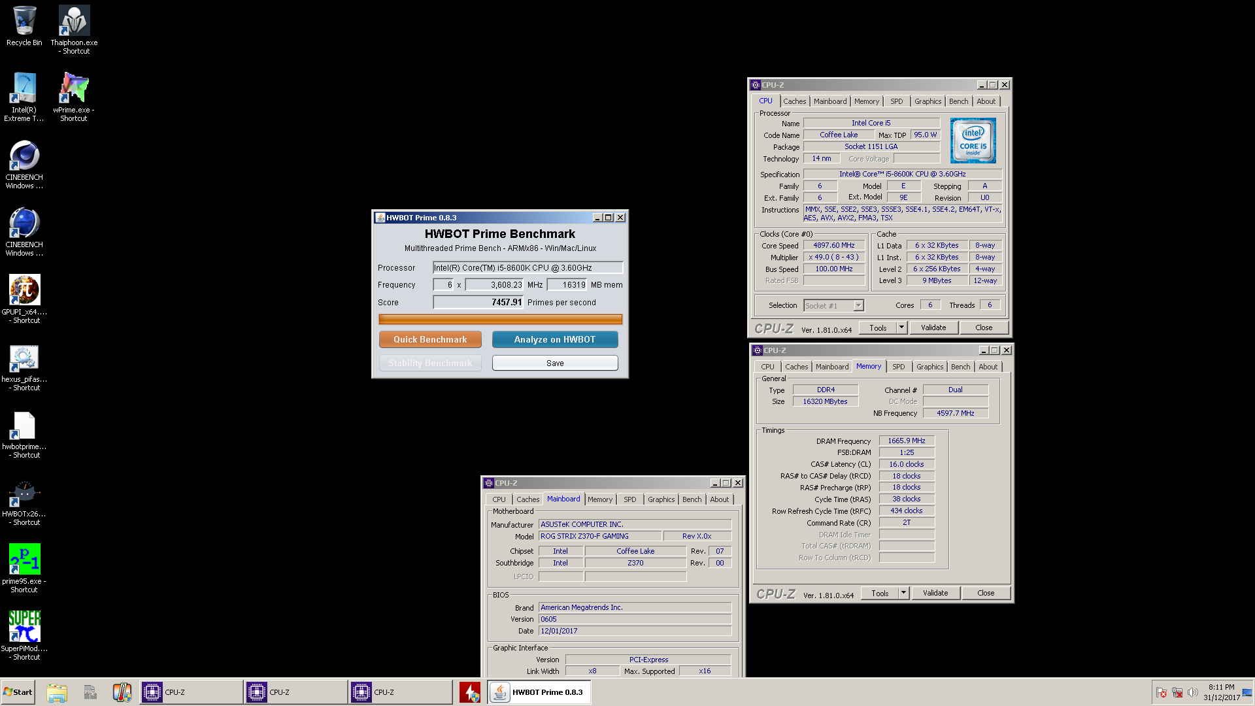Viewport: 1255px width, 706px height.
Task: Click Validate in Memory CPU-Z window
Action: coord(935,593)
